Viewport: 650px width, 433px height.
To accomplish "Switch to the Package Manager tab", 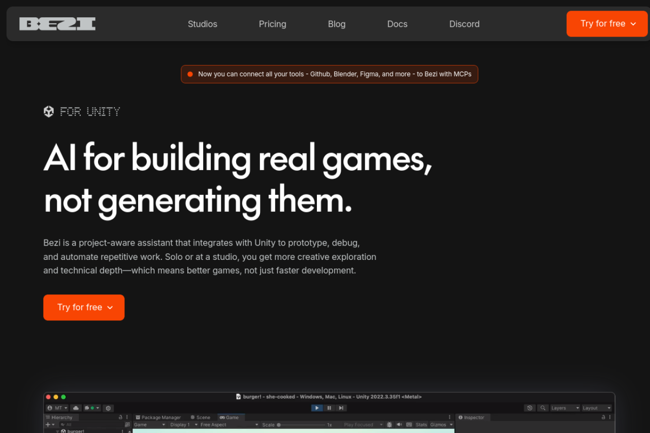I will [158, 417].
